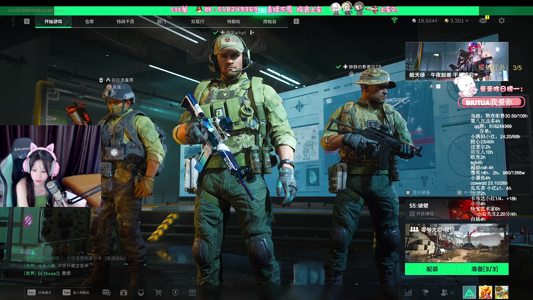
Task: Click the 黑鹰III rank under 白日流星雨
Action: click(x=116, y=87)
